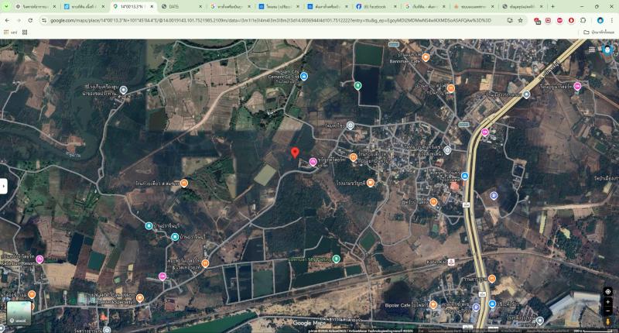619x333 pixels.
Task: Open the Chrome extensions puzzle menu
Action: point(583,20)
